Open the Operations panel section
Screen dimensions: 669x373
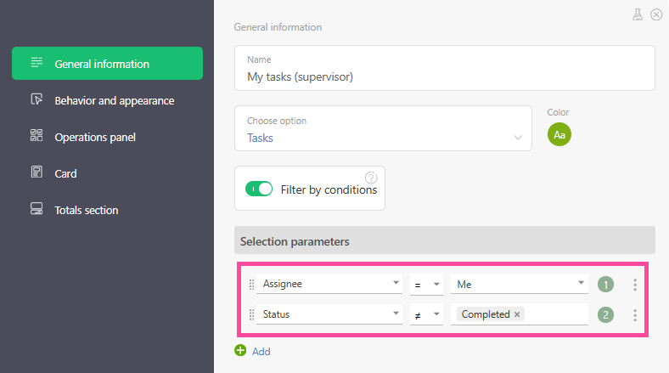point(94,137)
